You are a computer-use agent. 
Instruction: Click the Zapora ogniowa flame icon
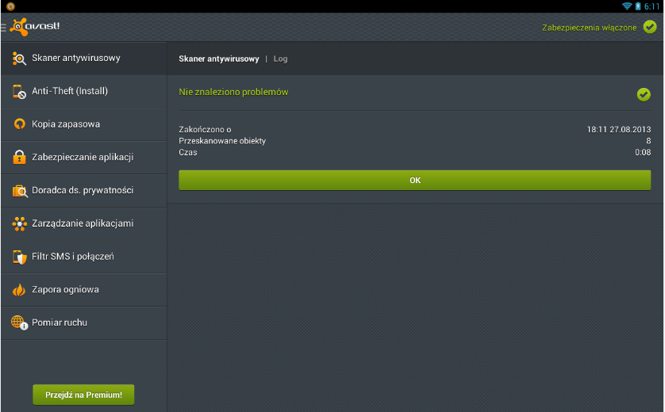tap(19, 290)
